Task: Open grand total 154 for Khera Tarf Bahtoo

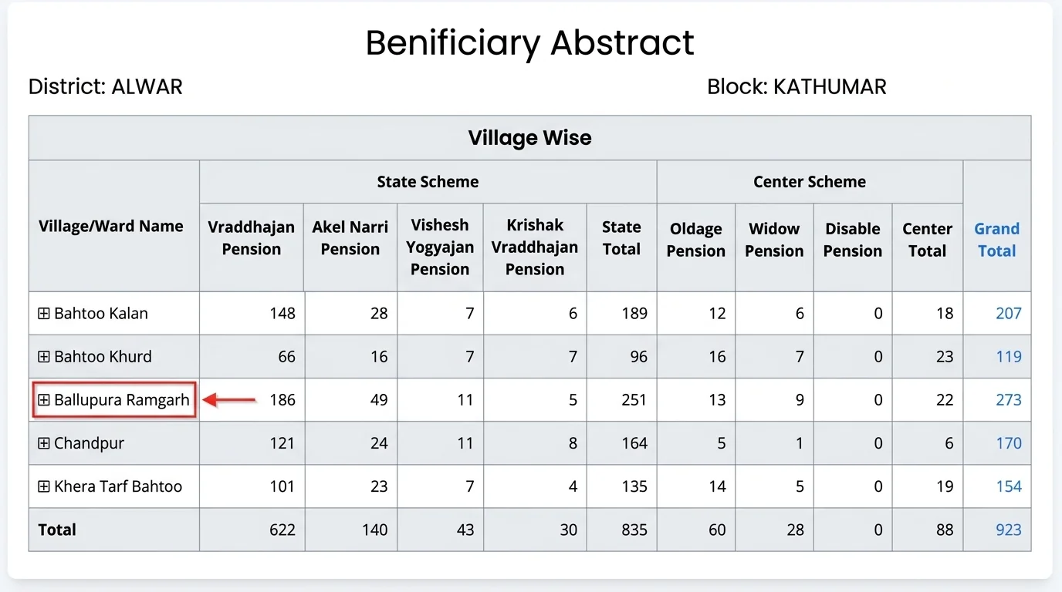Action: [1008, 486]
